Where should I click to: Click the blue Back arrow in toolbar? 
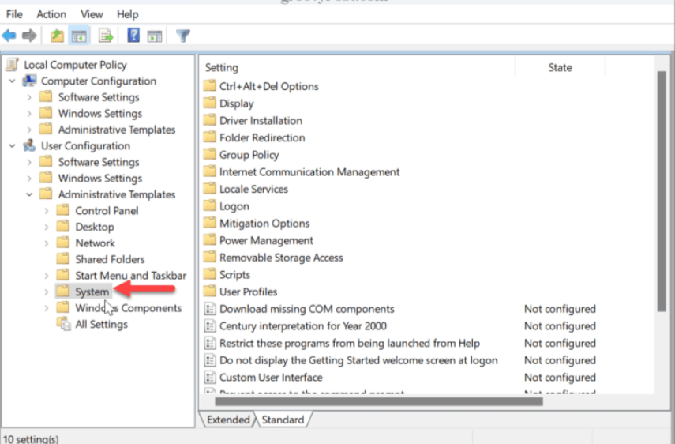(9, 36)
